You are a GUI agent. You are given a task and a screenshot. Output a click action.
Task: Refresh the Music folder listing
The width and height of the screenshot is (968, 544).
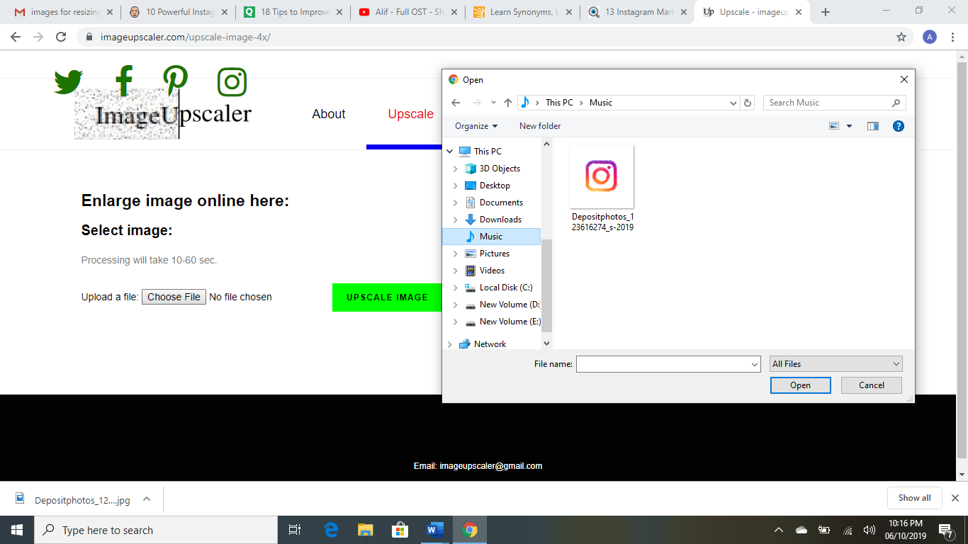(x=748, y=103)
